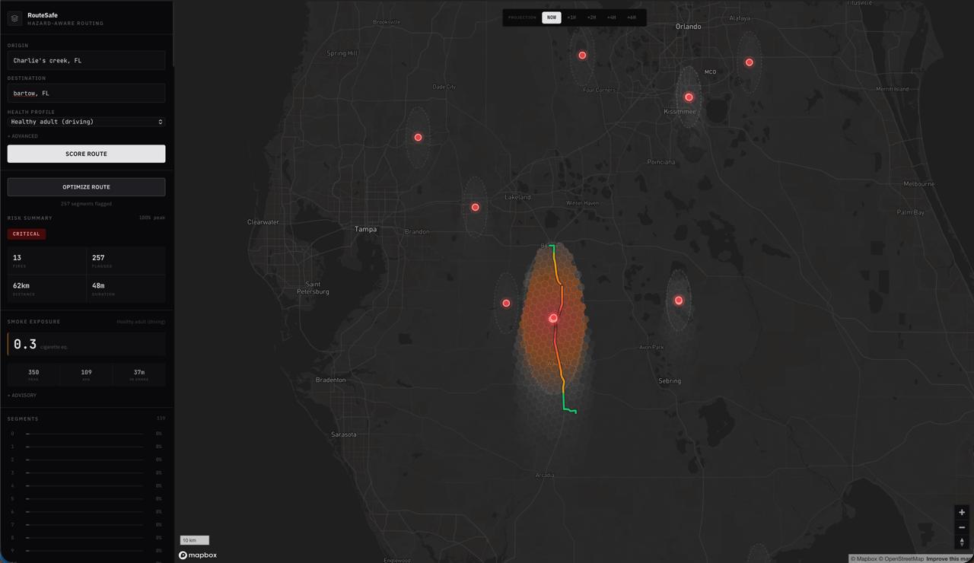The width and height of the screenshot is (974, 563).
Task: Select the fire marker north of Avon Park
Action: (679, 301)
